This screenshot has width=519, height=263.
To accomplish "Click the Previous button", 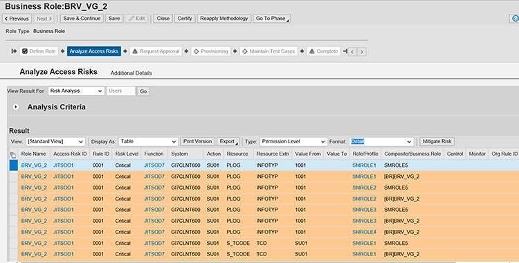I will pyautogui.click(x=17, y=19).
